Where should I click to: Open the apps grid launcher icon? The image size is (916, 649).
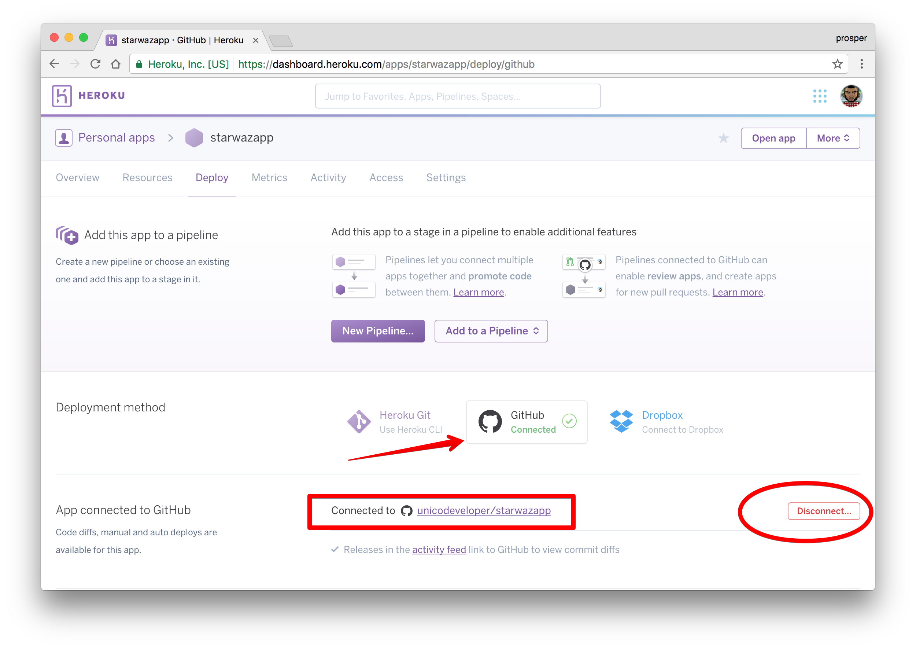(820, 96)
